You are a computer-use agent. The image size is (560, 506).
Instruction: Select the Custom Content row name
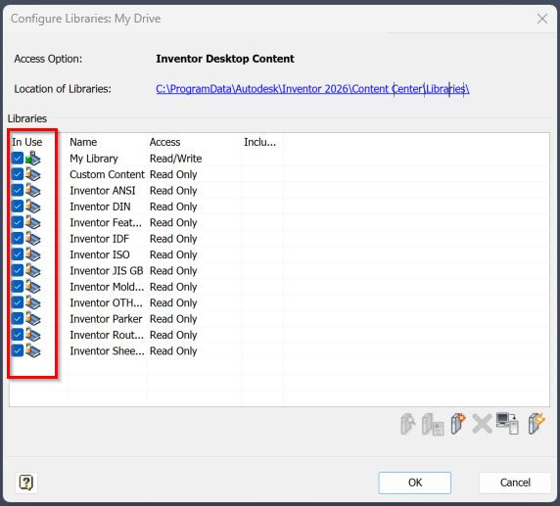pyautogui.click(x=107, y=174)
